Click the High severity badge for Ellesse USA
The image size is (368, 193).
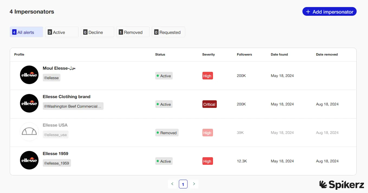(208, 133)
